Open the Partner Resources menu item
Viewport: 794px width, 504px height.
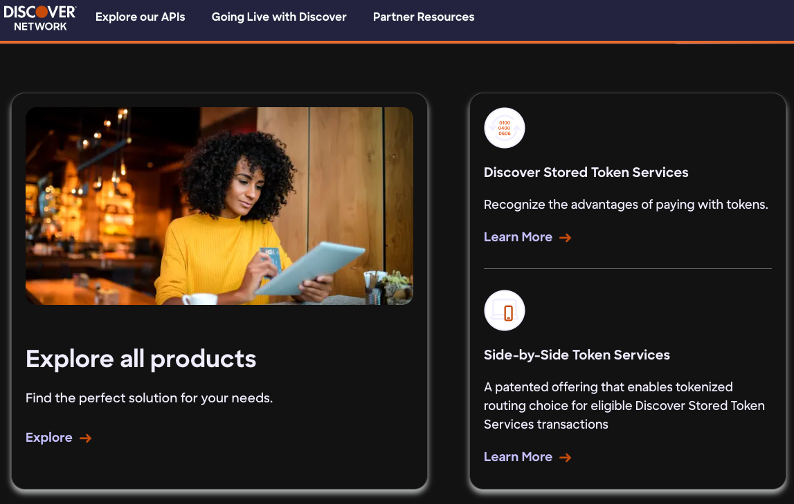424,17
